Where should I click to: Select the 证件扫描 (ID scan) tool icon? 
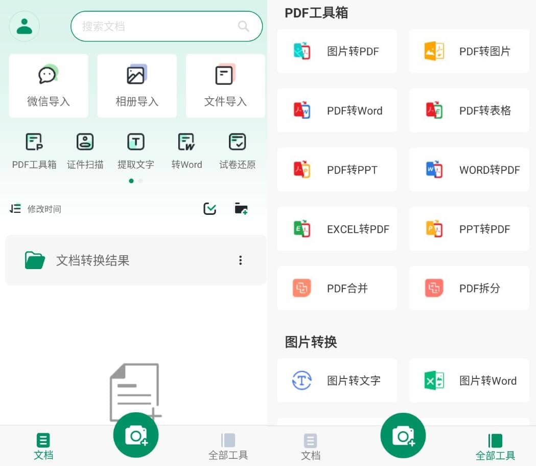point(85,149)
